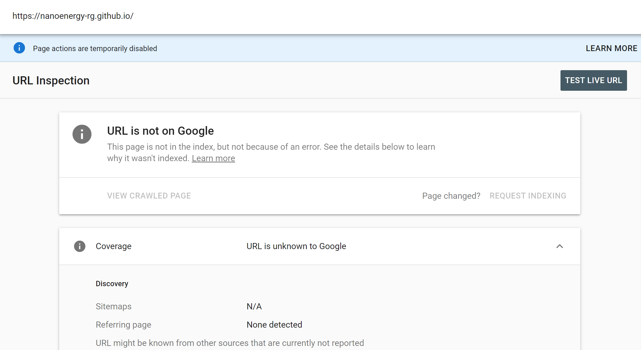Click the Coverage row info icon

click(79, 246)
